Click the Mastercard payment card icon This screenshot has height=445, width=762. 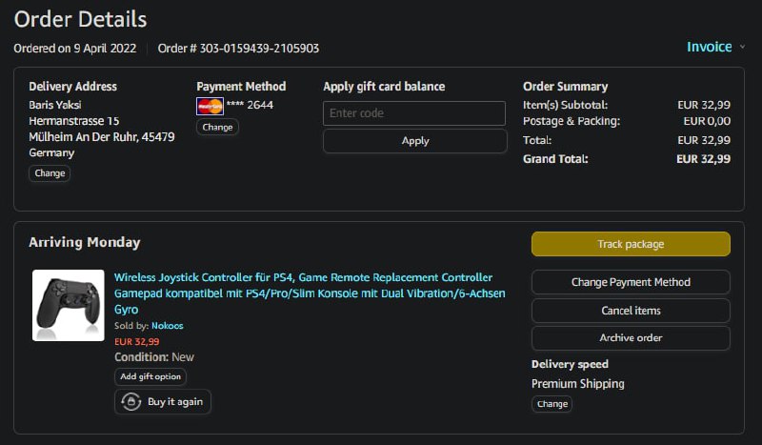[x=210, y=106]
